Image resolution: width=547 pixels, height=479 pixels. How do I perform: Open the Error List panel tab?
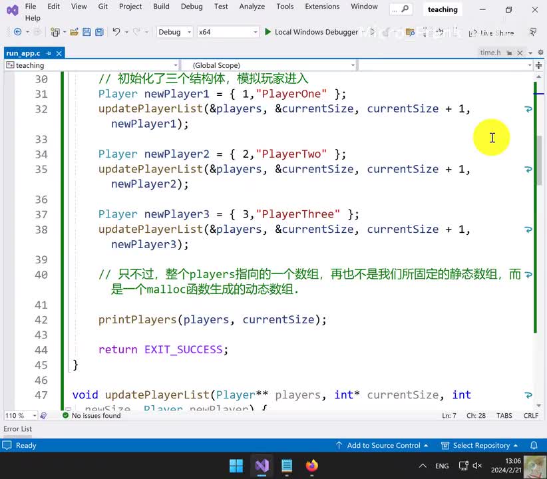[17, 428]
